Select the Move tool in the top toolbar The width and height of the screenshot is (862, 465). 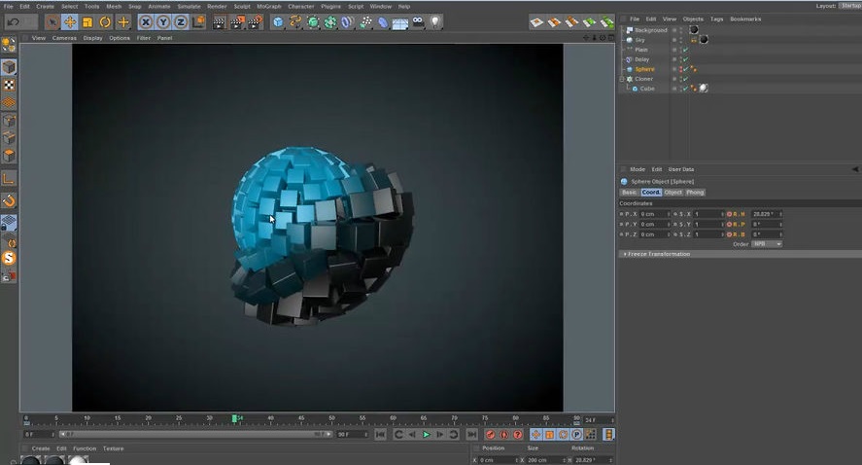(x=70, y=21)
